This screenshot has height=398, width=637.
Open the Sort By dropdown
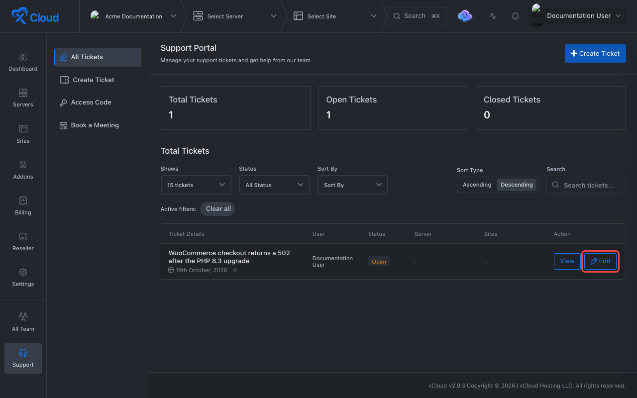coord(352,185)
